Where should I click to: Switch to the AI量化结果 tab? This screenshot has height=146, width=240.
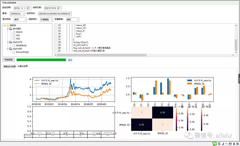23,66
